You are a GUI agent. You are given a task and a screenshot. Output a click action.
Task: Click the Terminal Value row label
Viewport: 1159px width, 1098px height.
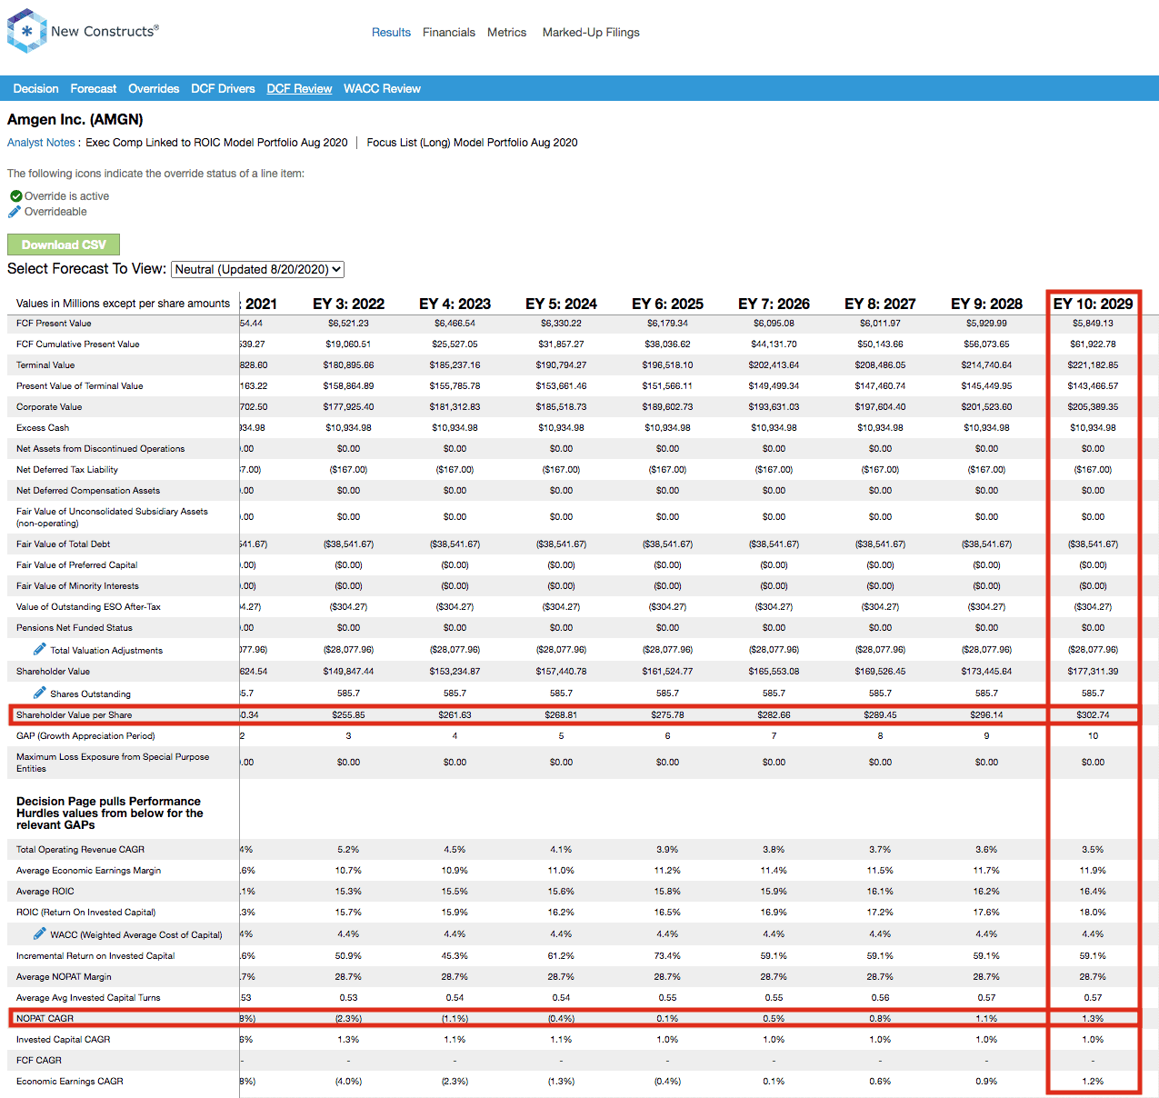click(45, 364)
